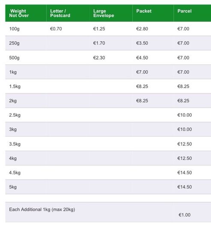Select the €7.00 packet price for 1kg
Screen dimensions: 211x225
click(142, 72)
